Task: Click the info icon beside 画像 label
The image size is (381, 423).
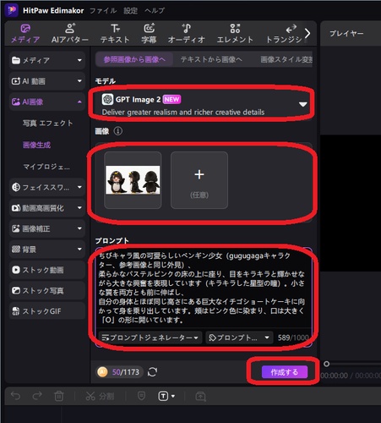Action: click(118, 131)
